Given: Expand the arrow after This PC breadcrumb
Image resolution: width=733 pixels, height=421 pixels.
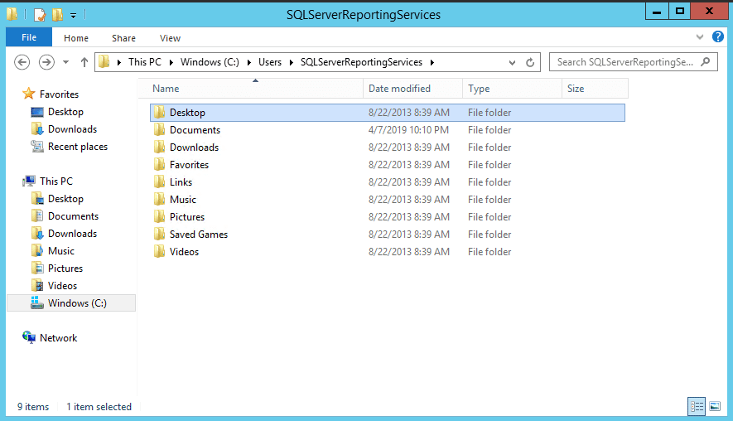Looking at the screenshot, I should [171, 63].
